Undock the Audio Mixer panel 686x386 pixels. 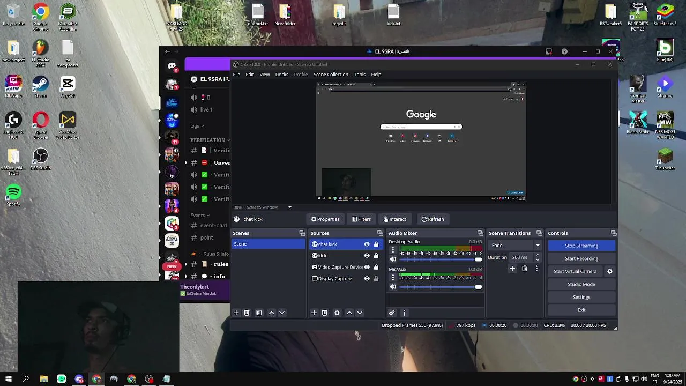click(480, 233)
